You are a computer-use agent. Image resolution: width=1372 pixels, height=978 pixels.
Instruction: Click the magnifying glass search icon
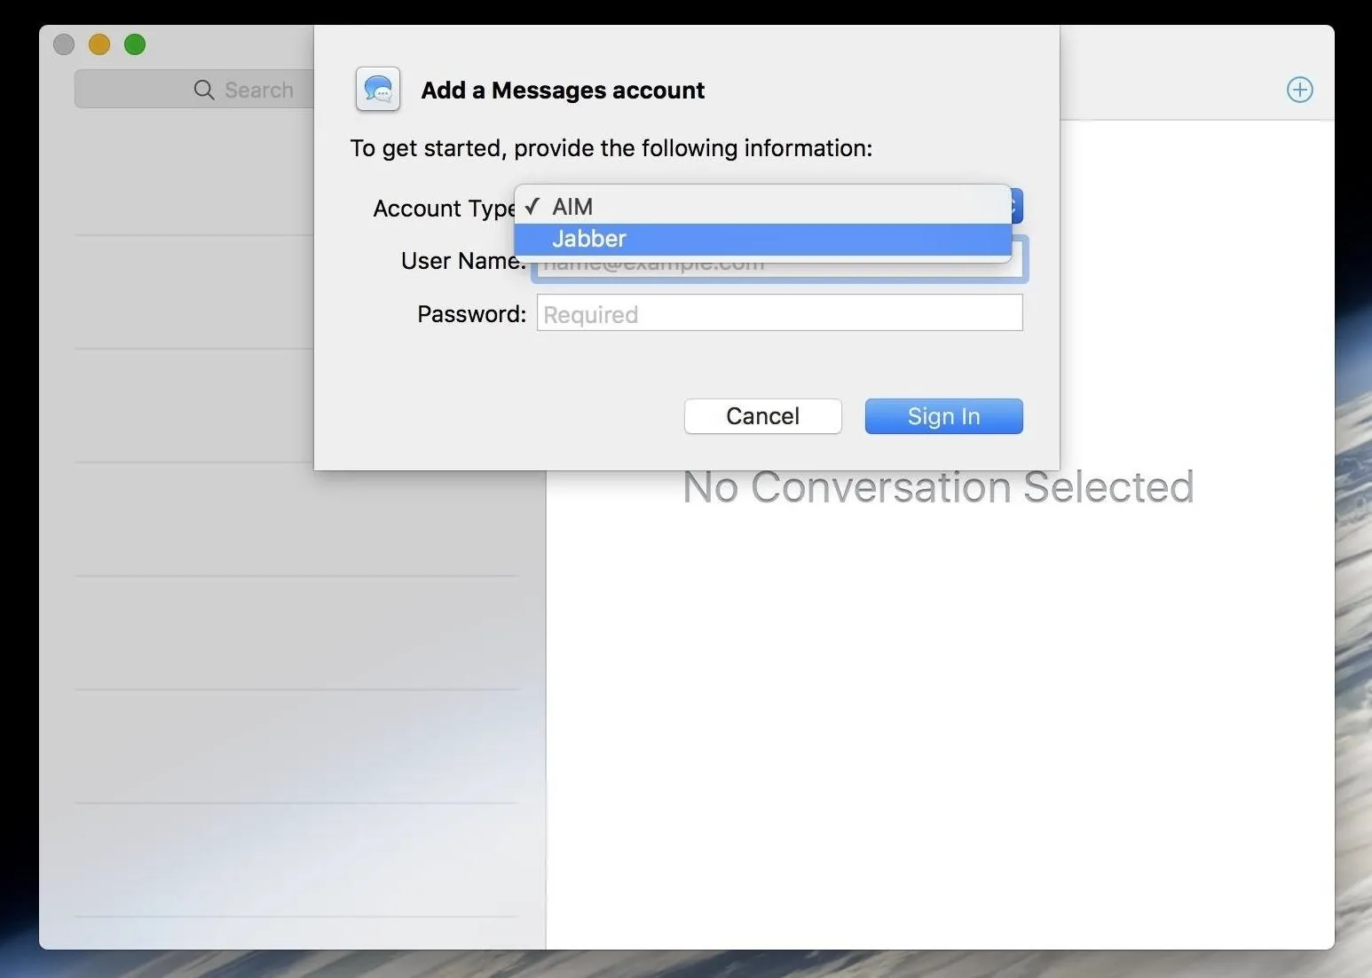(204, 90)
